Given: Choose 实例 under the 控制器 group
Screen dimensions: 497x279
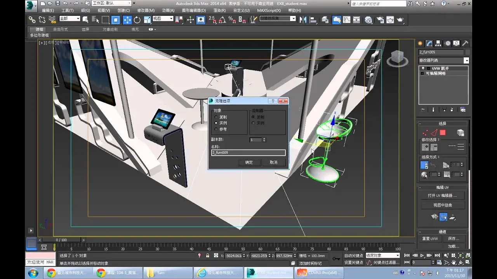Looking at the screenshot, I should (254, 123).
